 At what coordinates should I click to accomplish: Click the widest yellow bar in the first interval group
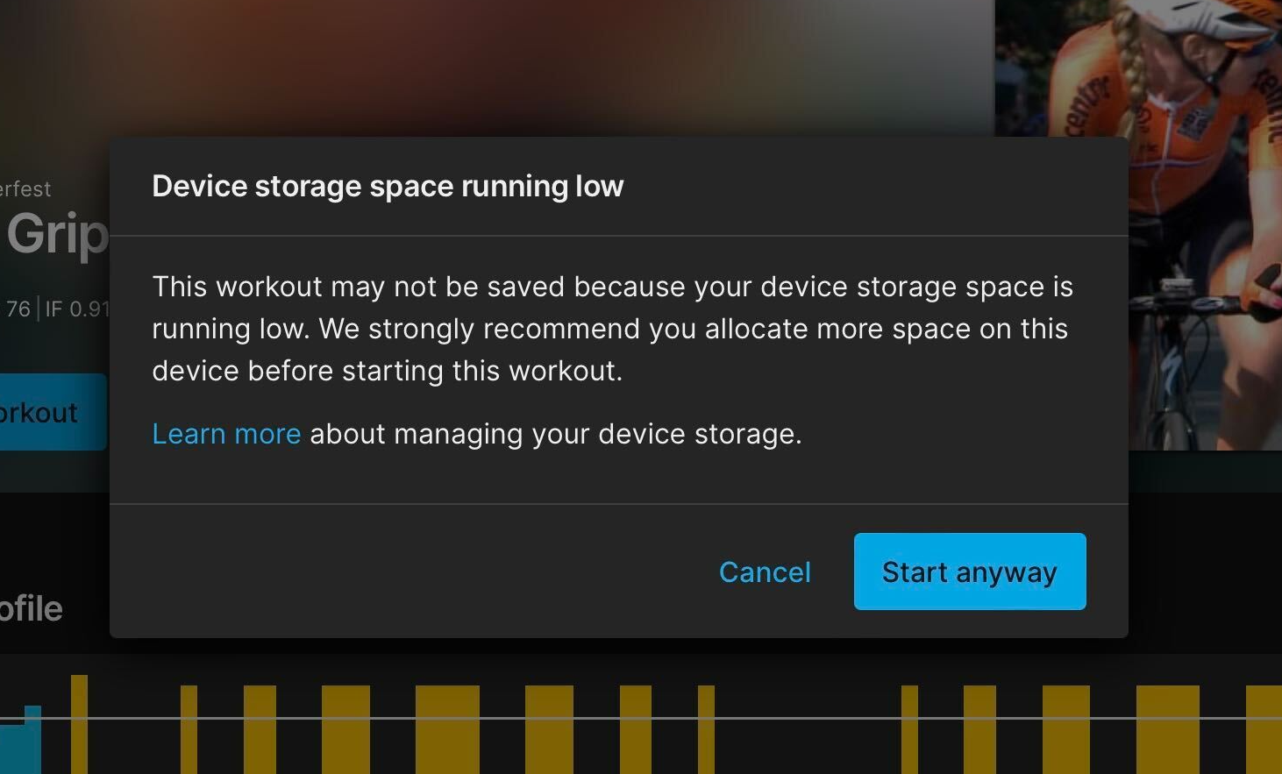(447, 729)
